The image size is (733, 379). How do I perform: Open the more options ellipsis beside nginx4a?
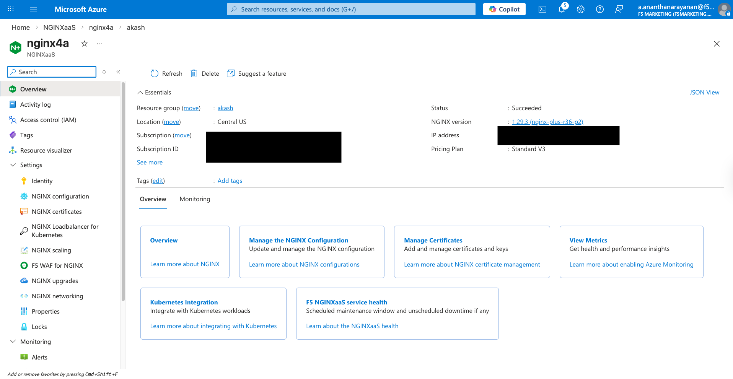[x=100, y=44]
